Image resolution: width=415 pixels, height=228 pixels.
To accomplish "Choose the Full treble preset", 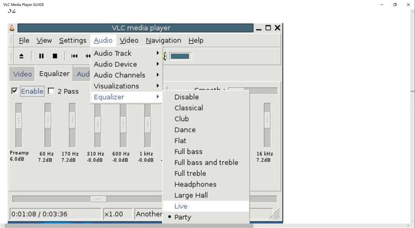I will coord(206,173).
